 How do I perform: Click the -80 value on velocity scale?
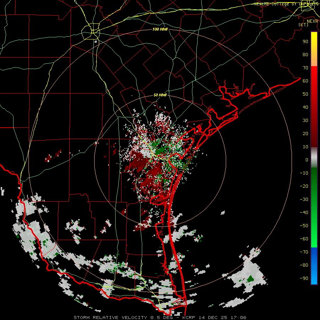[304, 265]
